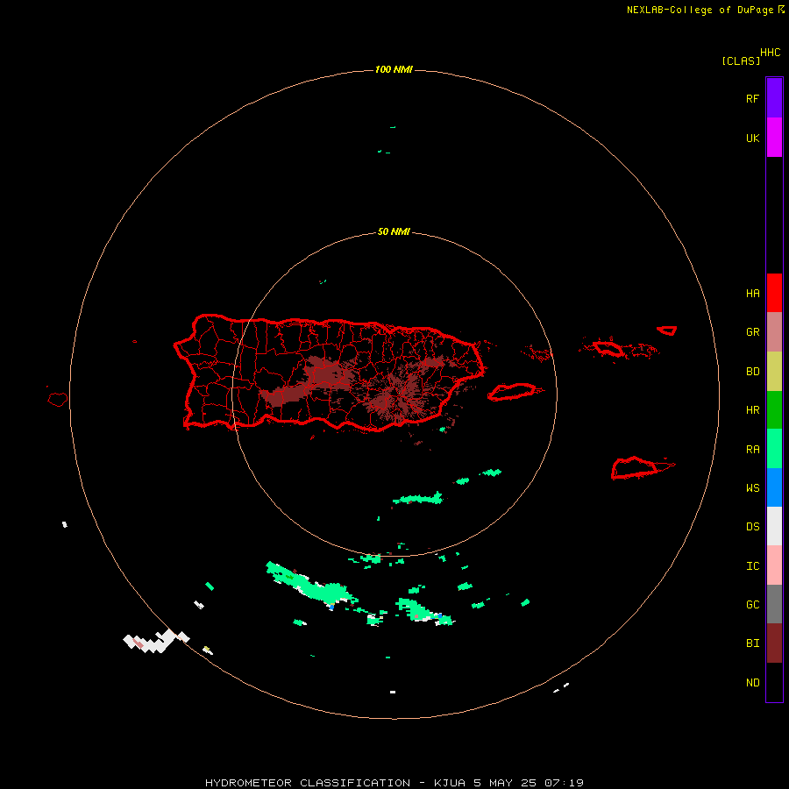789x789 pixels.
Task: Click the BD legend label
Action: (752, 372)
